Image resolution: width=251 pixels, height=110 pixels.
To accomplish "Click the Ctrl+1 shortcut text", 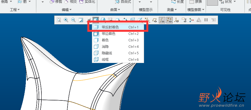I will [x=134, y=27].
